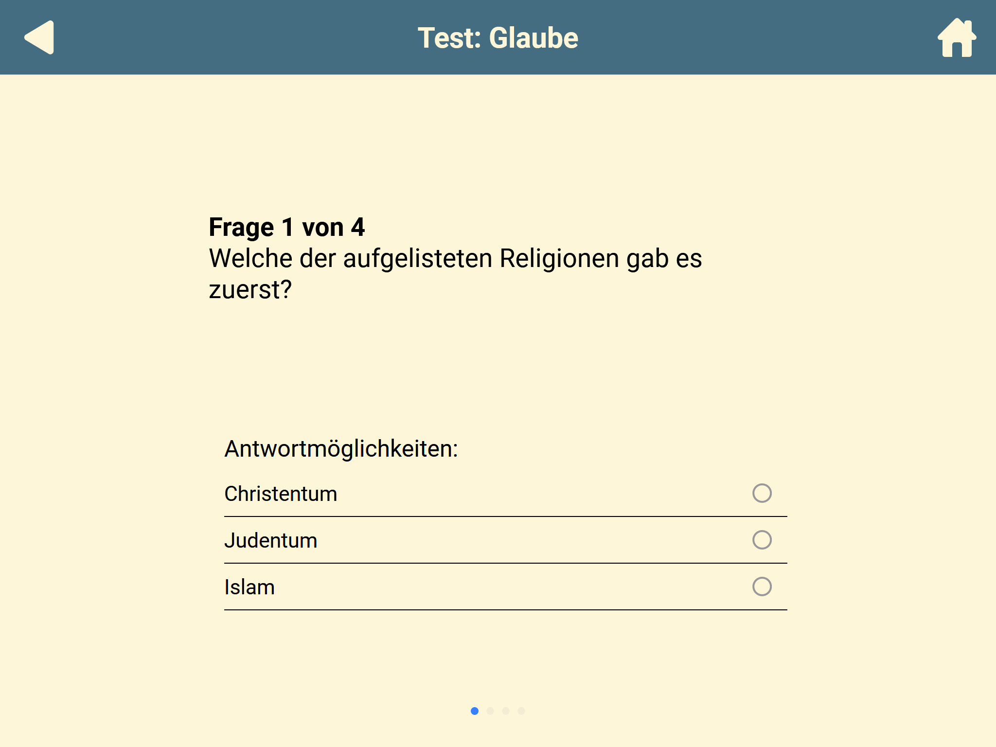Click the words 'gab es' in question
The height and width of the screenshot is (747, 996).
pyautogui.click(x=664, y=258)
